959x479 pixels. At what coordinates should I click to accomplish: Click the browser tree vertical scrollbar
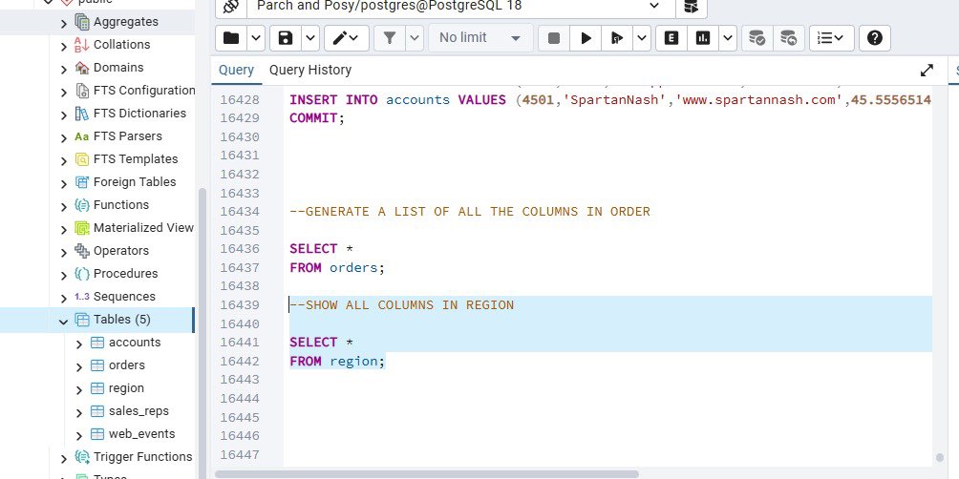(202, 334)
